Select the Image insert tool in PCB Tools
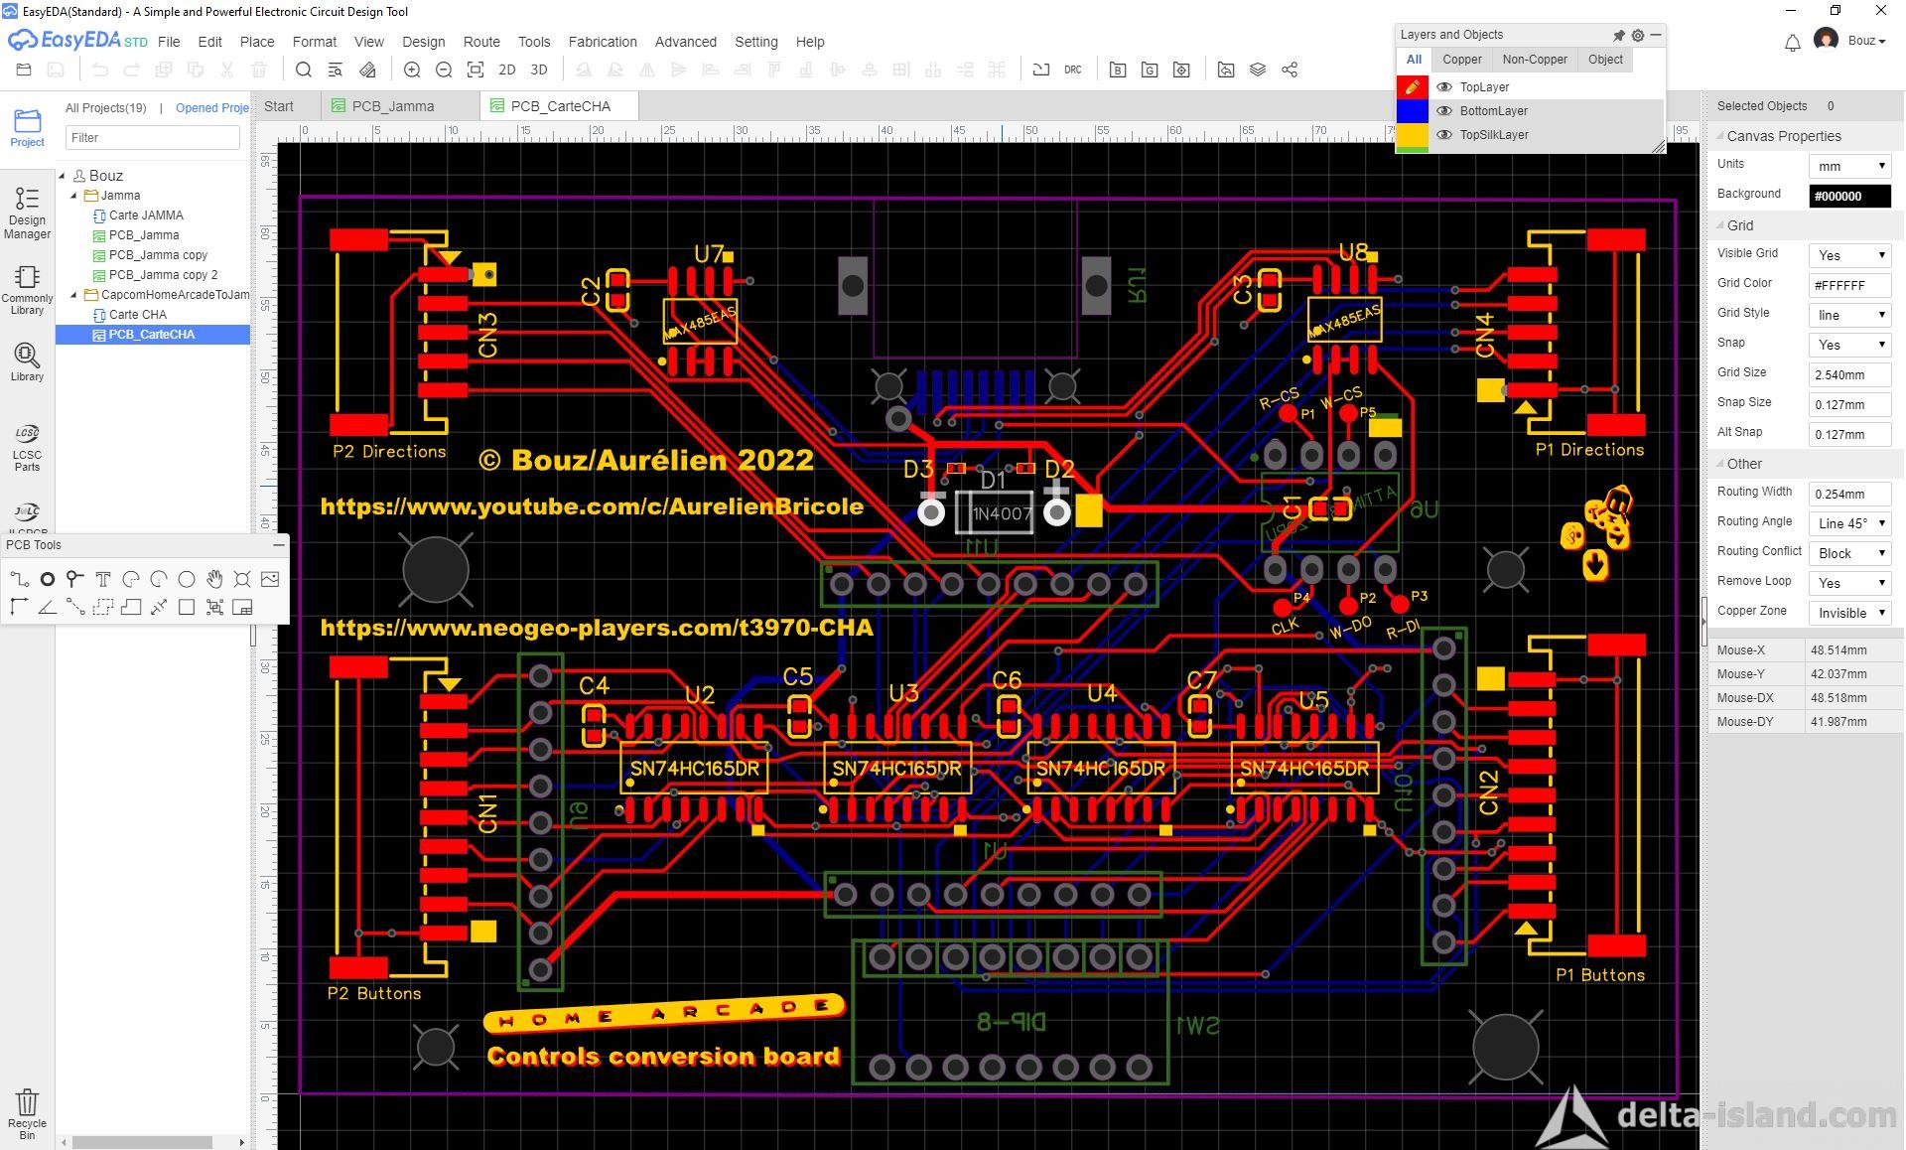Image resolution: width=1906 pixels, height=1150 pixels. tap(270, 579)
